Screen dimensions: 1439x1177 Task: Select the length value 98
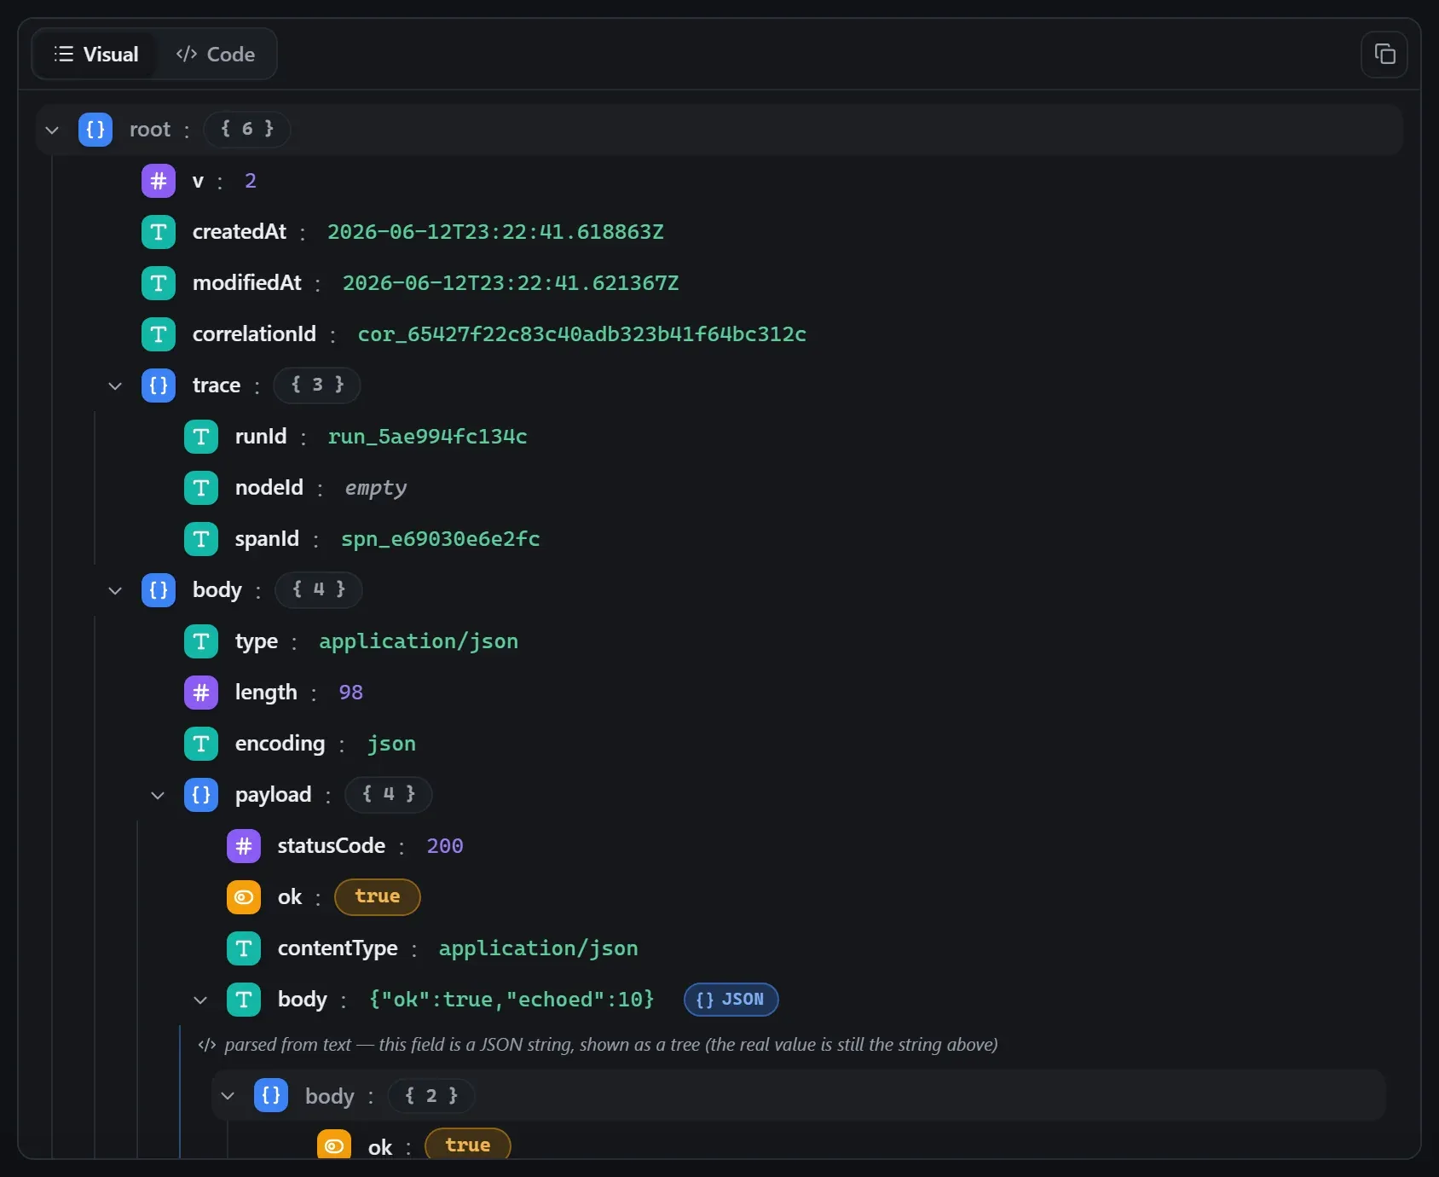coord(351,693)
